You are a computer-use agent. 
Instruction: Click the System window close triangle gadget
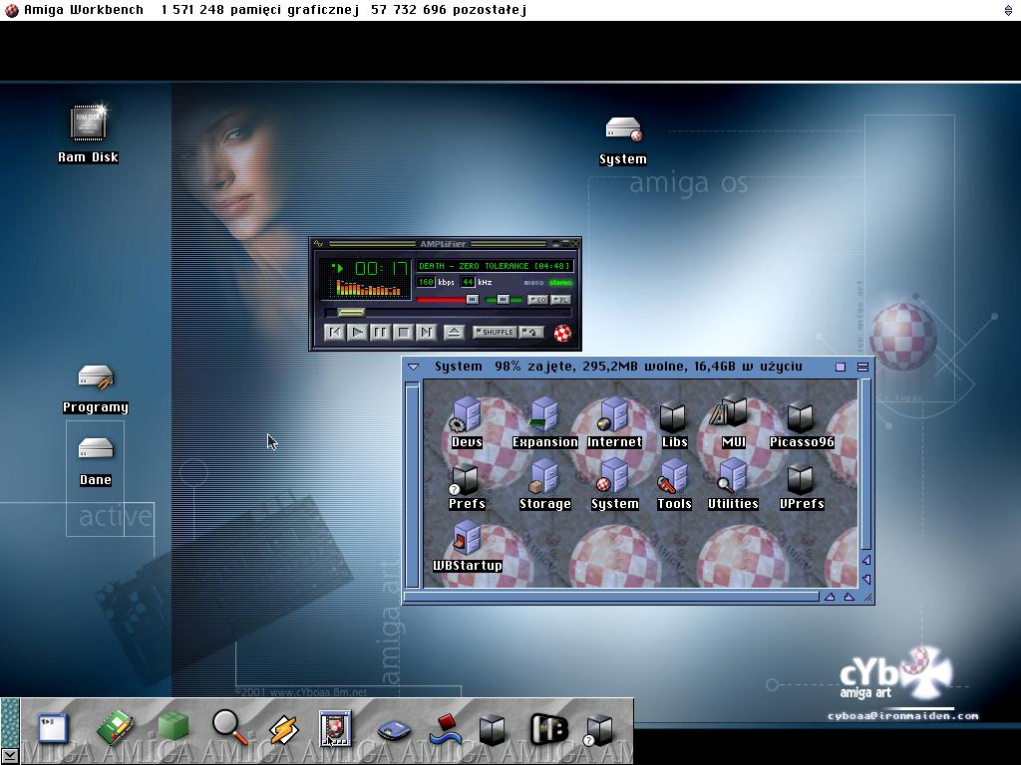[413, 367]
